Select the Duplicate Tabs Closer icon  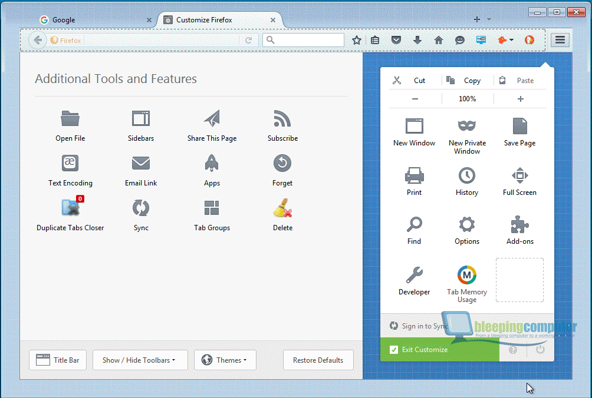click(71, 208)
